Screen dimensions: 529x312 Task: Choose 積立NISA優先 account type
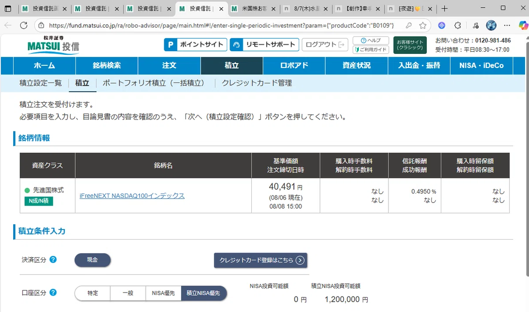tap(204, 293)
